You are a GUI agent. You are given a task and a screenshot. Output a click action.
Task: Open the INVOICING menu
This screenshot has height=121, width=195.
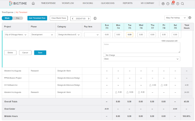click(88, 3)
